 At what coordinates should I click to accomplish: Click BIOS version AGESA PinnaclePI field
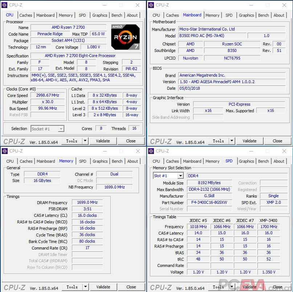(232, 82)
